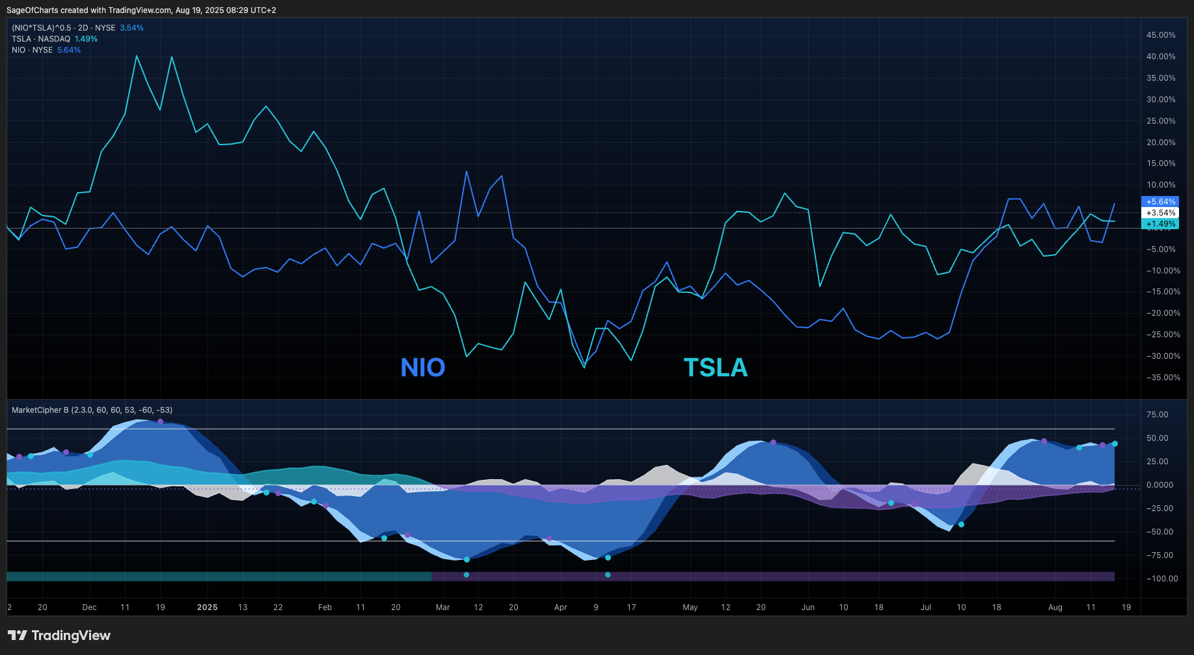
Task: Click the 75.00 indicator scale label
Action: pos(1157,415)
